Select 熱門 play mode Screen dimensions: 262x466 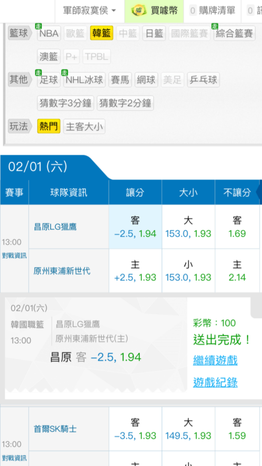point(49,127)
